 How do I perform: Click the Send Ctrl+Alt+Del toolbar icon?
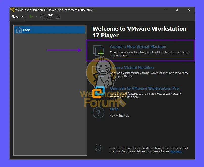(43, 17)
